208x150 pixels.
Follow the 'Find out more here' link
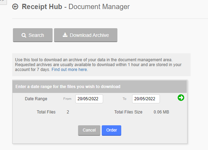tap(69, 70)
